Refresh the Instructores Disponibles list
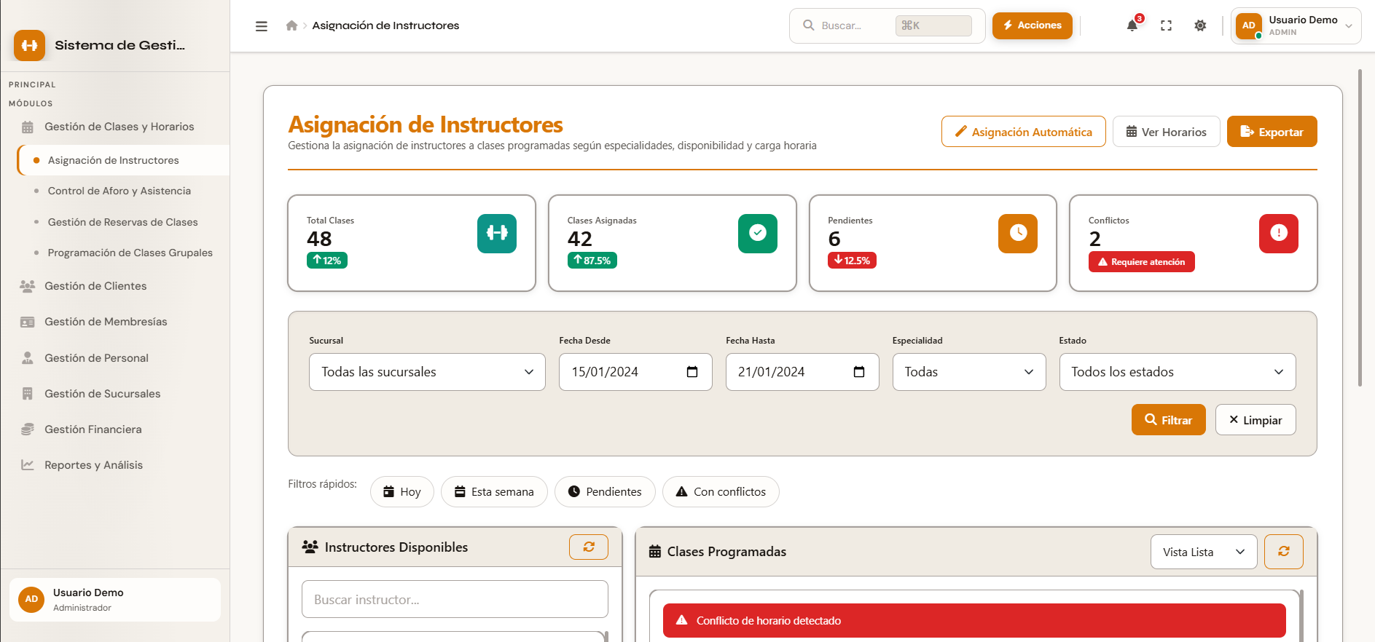This screenshot has width=1375, height=642. (589, 547)
